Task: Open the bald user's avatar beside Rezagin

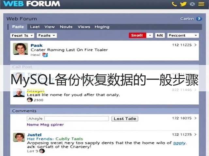Action: (x=19, y=93)
